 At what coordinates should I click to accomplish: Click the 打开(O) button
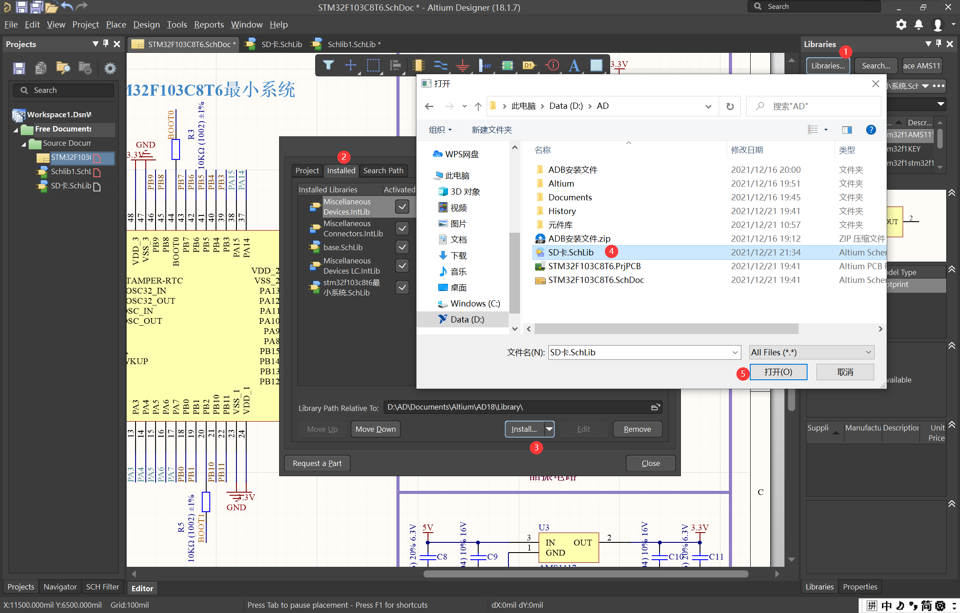click(x=778, y=372)
